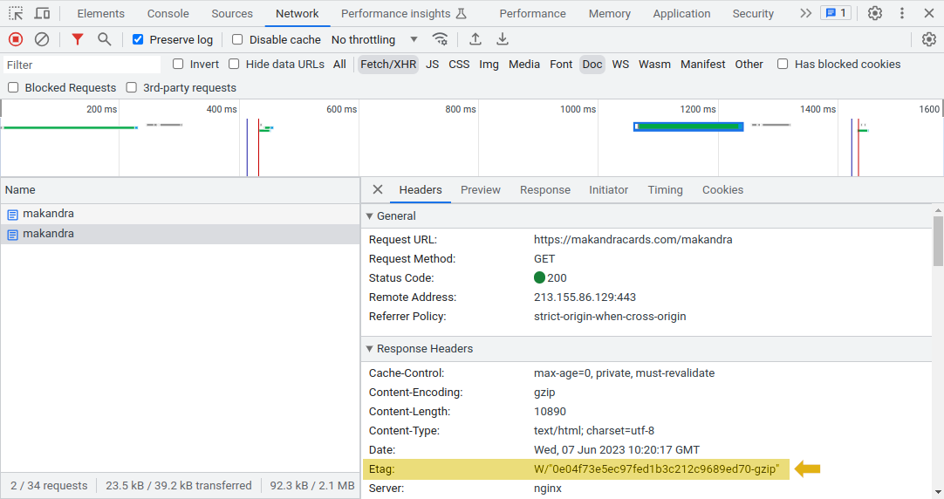The width and height of the screenshot is (944, 499).
Task: Import HAR file upload icon
Action: (475, 39)
